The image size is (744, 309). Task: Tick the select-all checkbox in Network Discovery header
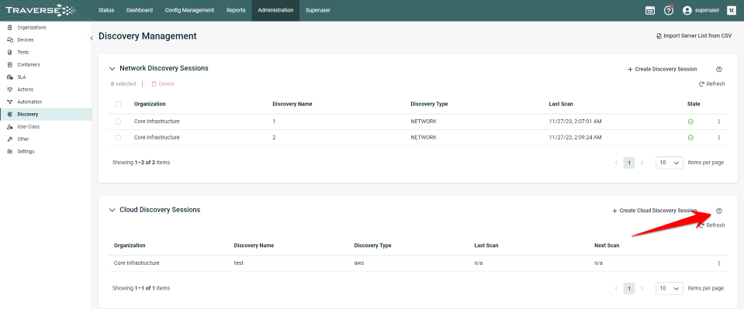click(118, 105)
